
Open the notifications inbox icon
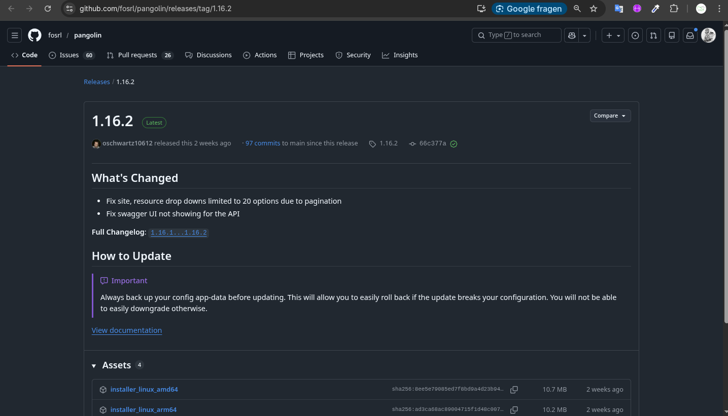point(690,35)
